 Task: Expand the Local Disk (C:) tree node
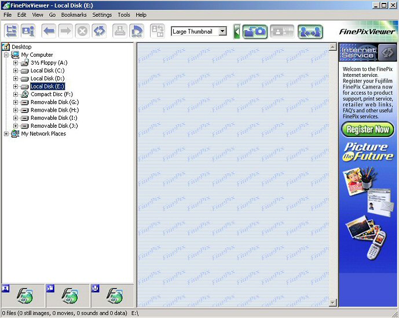pyautogui.click(x=16, y=71)
